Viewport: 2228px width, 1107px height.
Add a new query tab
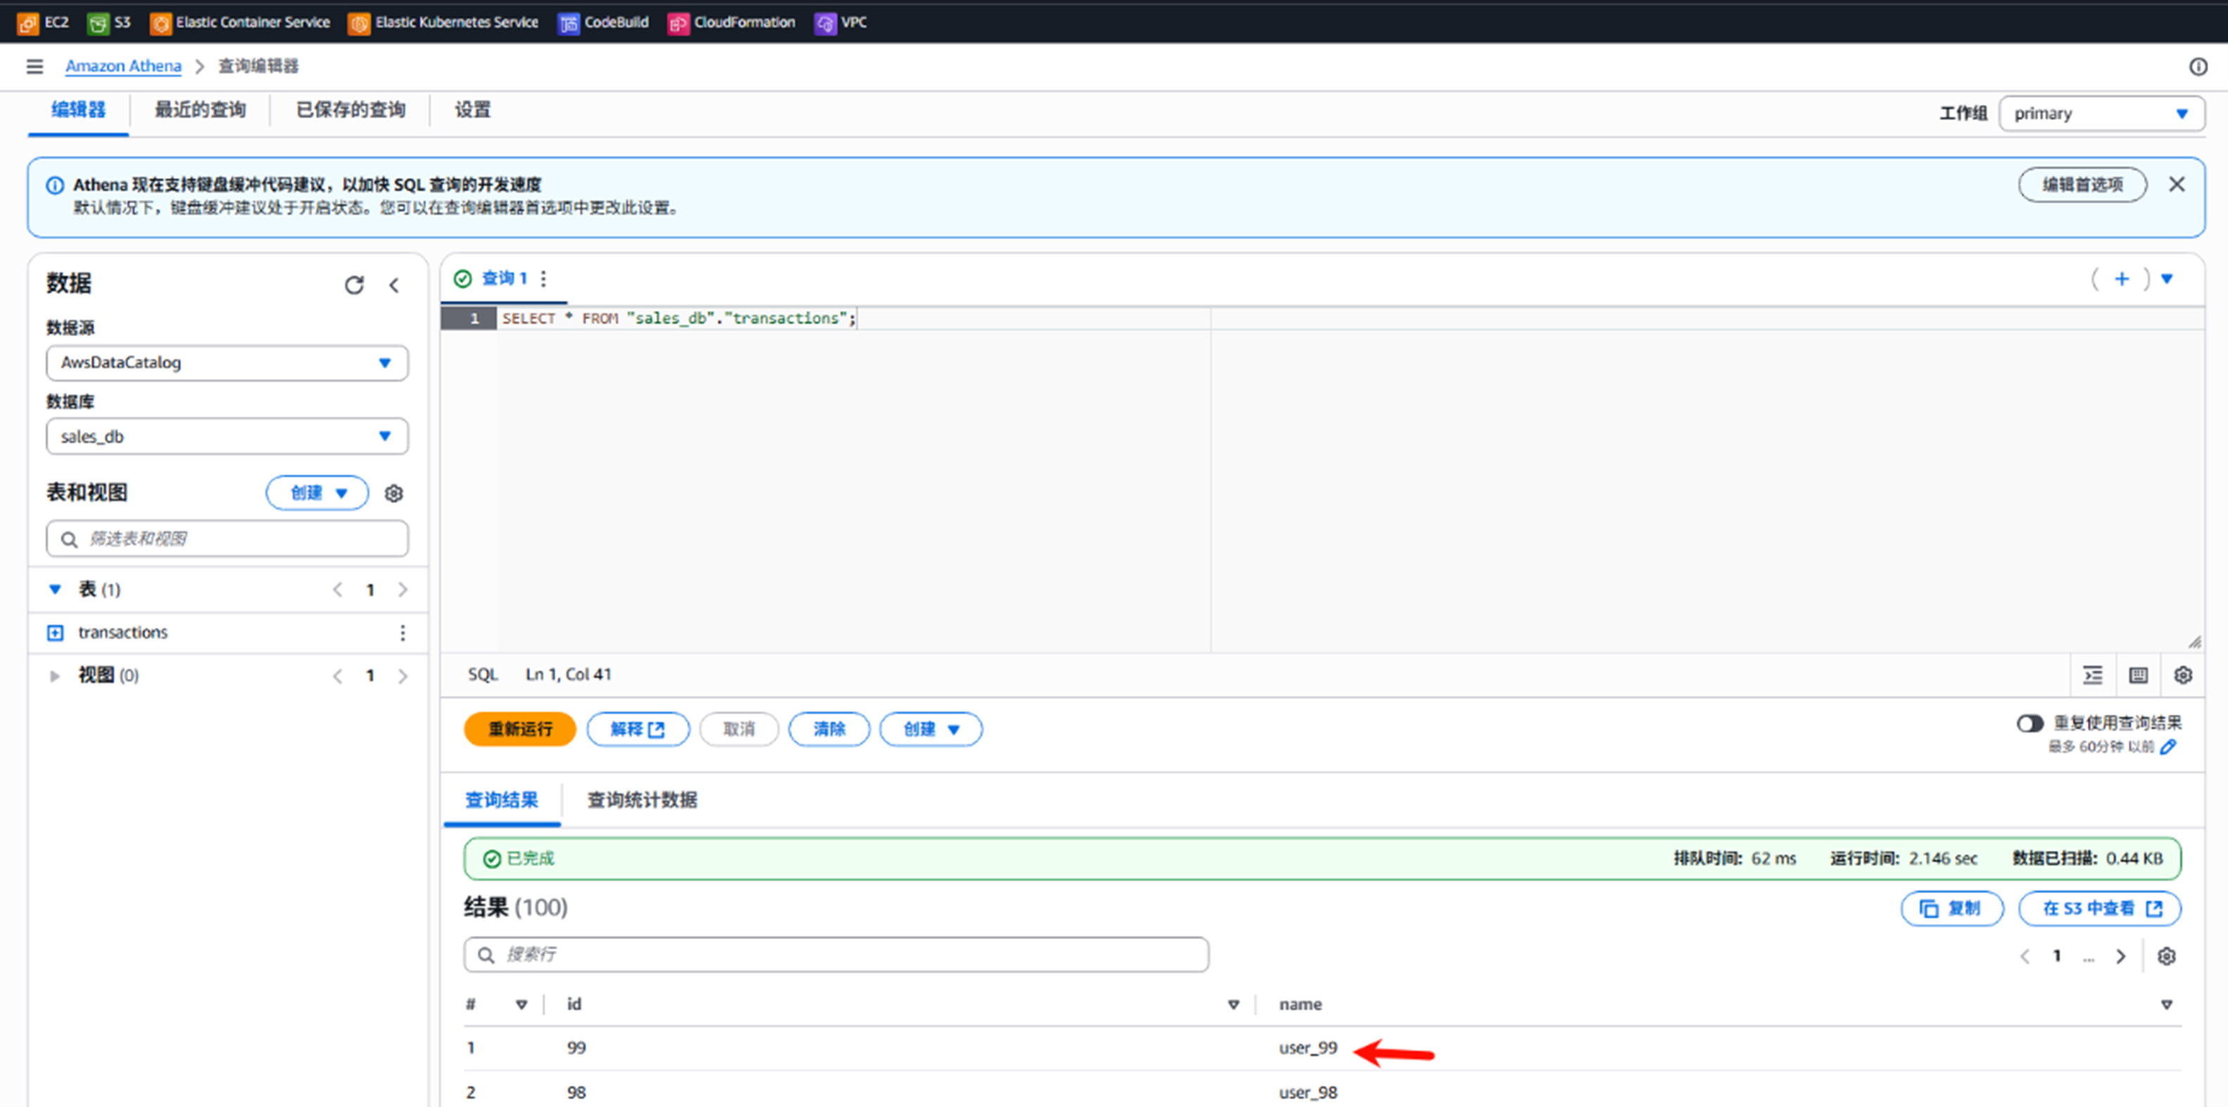(2122, 279)
